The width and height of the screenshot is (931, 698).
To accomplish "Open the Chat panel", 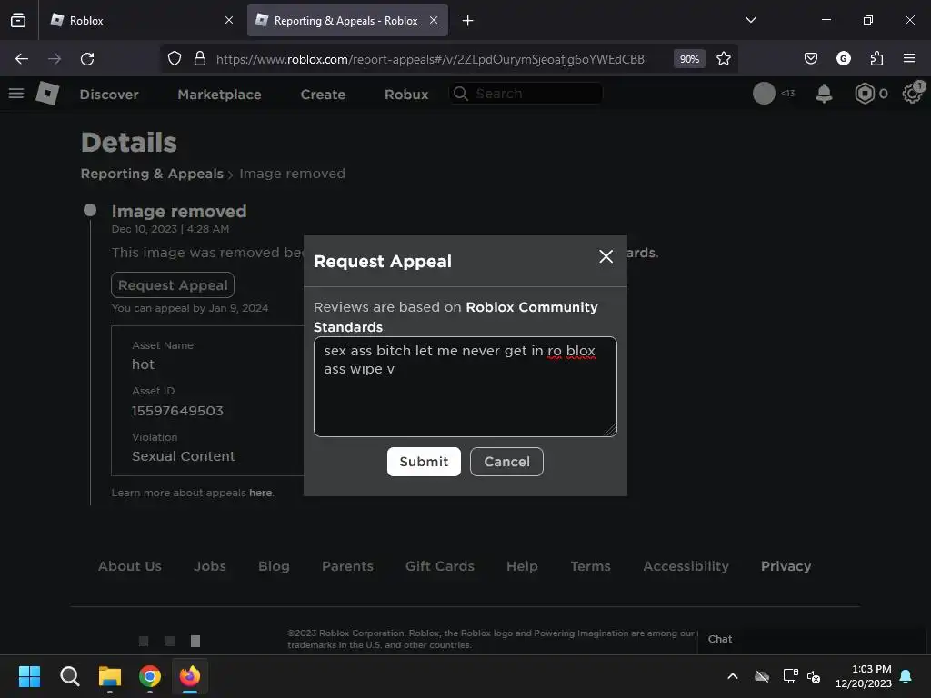I will click(811, 639).
